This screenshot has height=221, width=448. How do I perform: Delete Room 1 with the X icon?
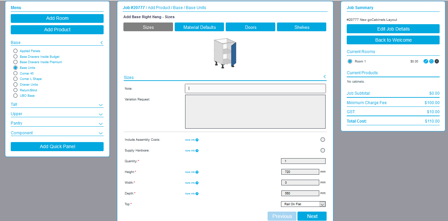tap(437, 61)
